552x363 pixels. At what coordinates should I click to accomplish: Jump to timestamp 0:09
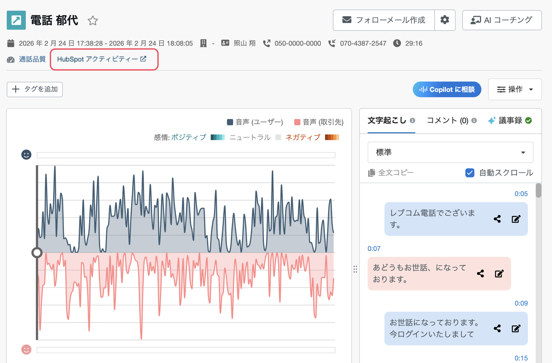(x=521, y=303)
